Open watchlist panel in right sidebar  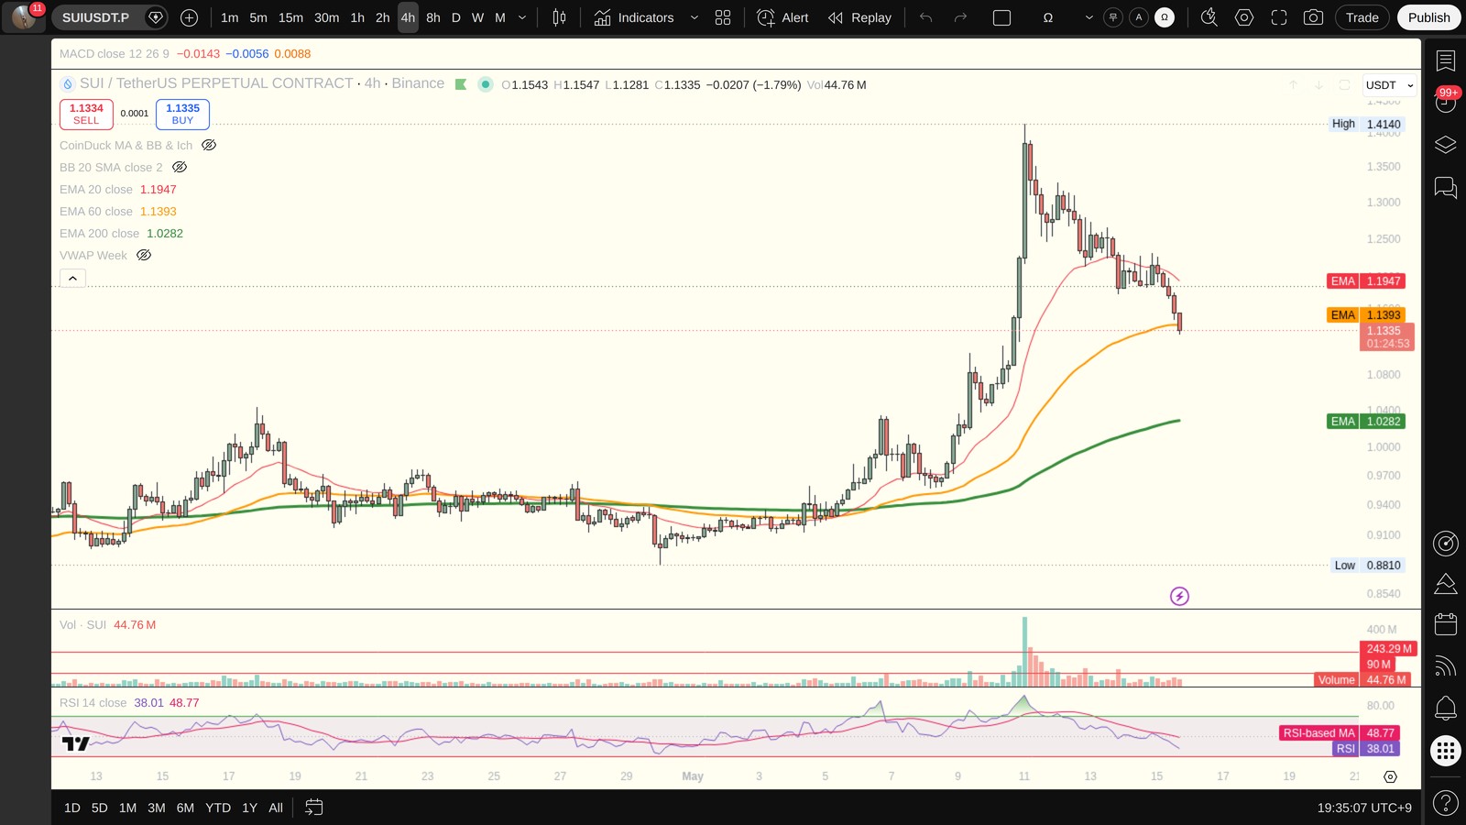tap(1446, 61)
